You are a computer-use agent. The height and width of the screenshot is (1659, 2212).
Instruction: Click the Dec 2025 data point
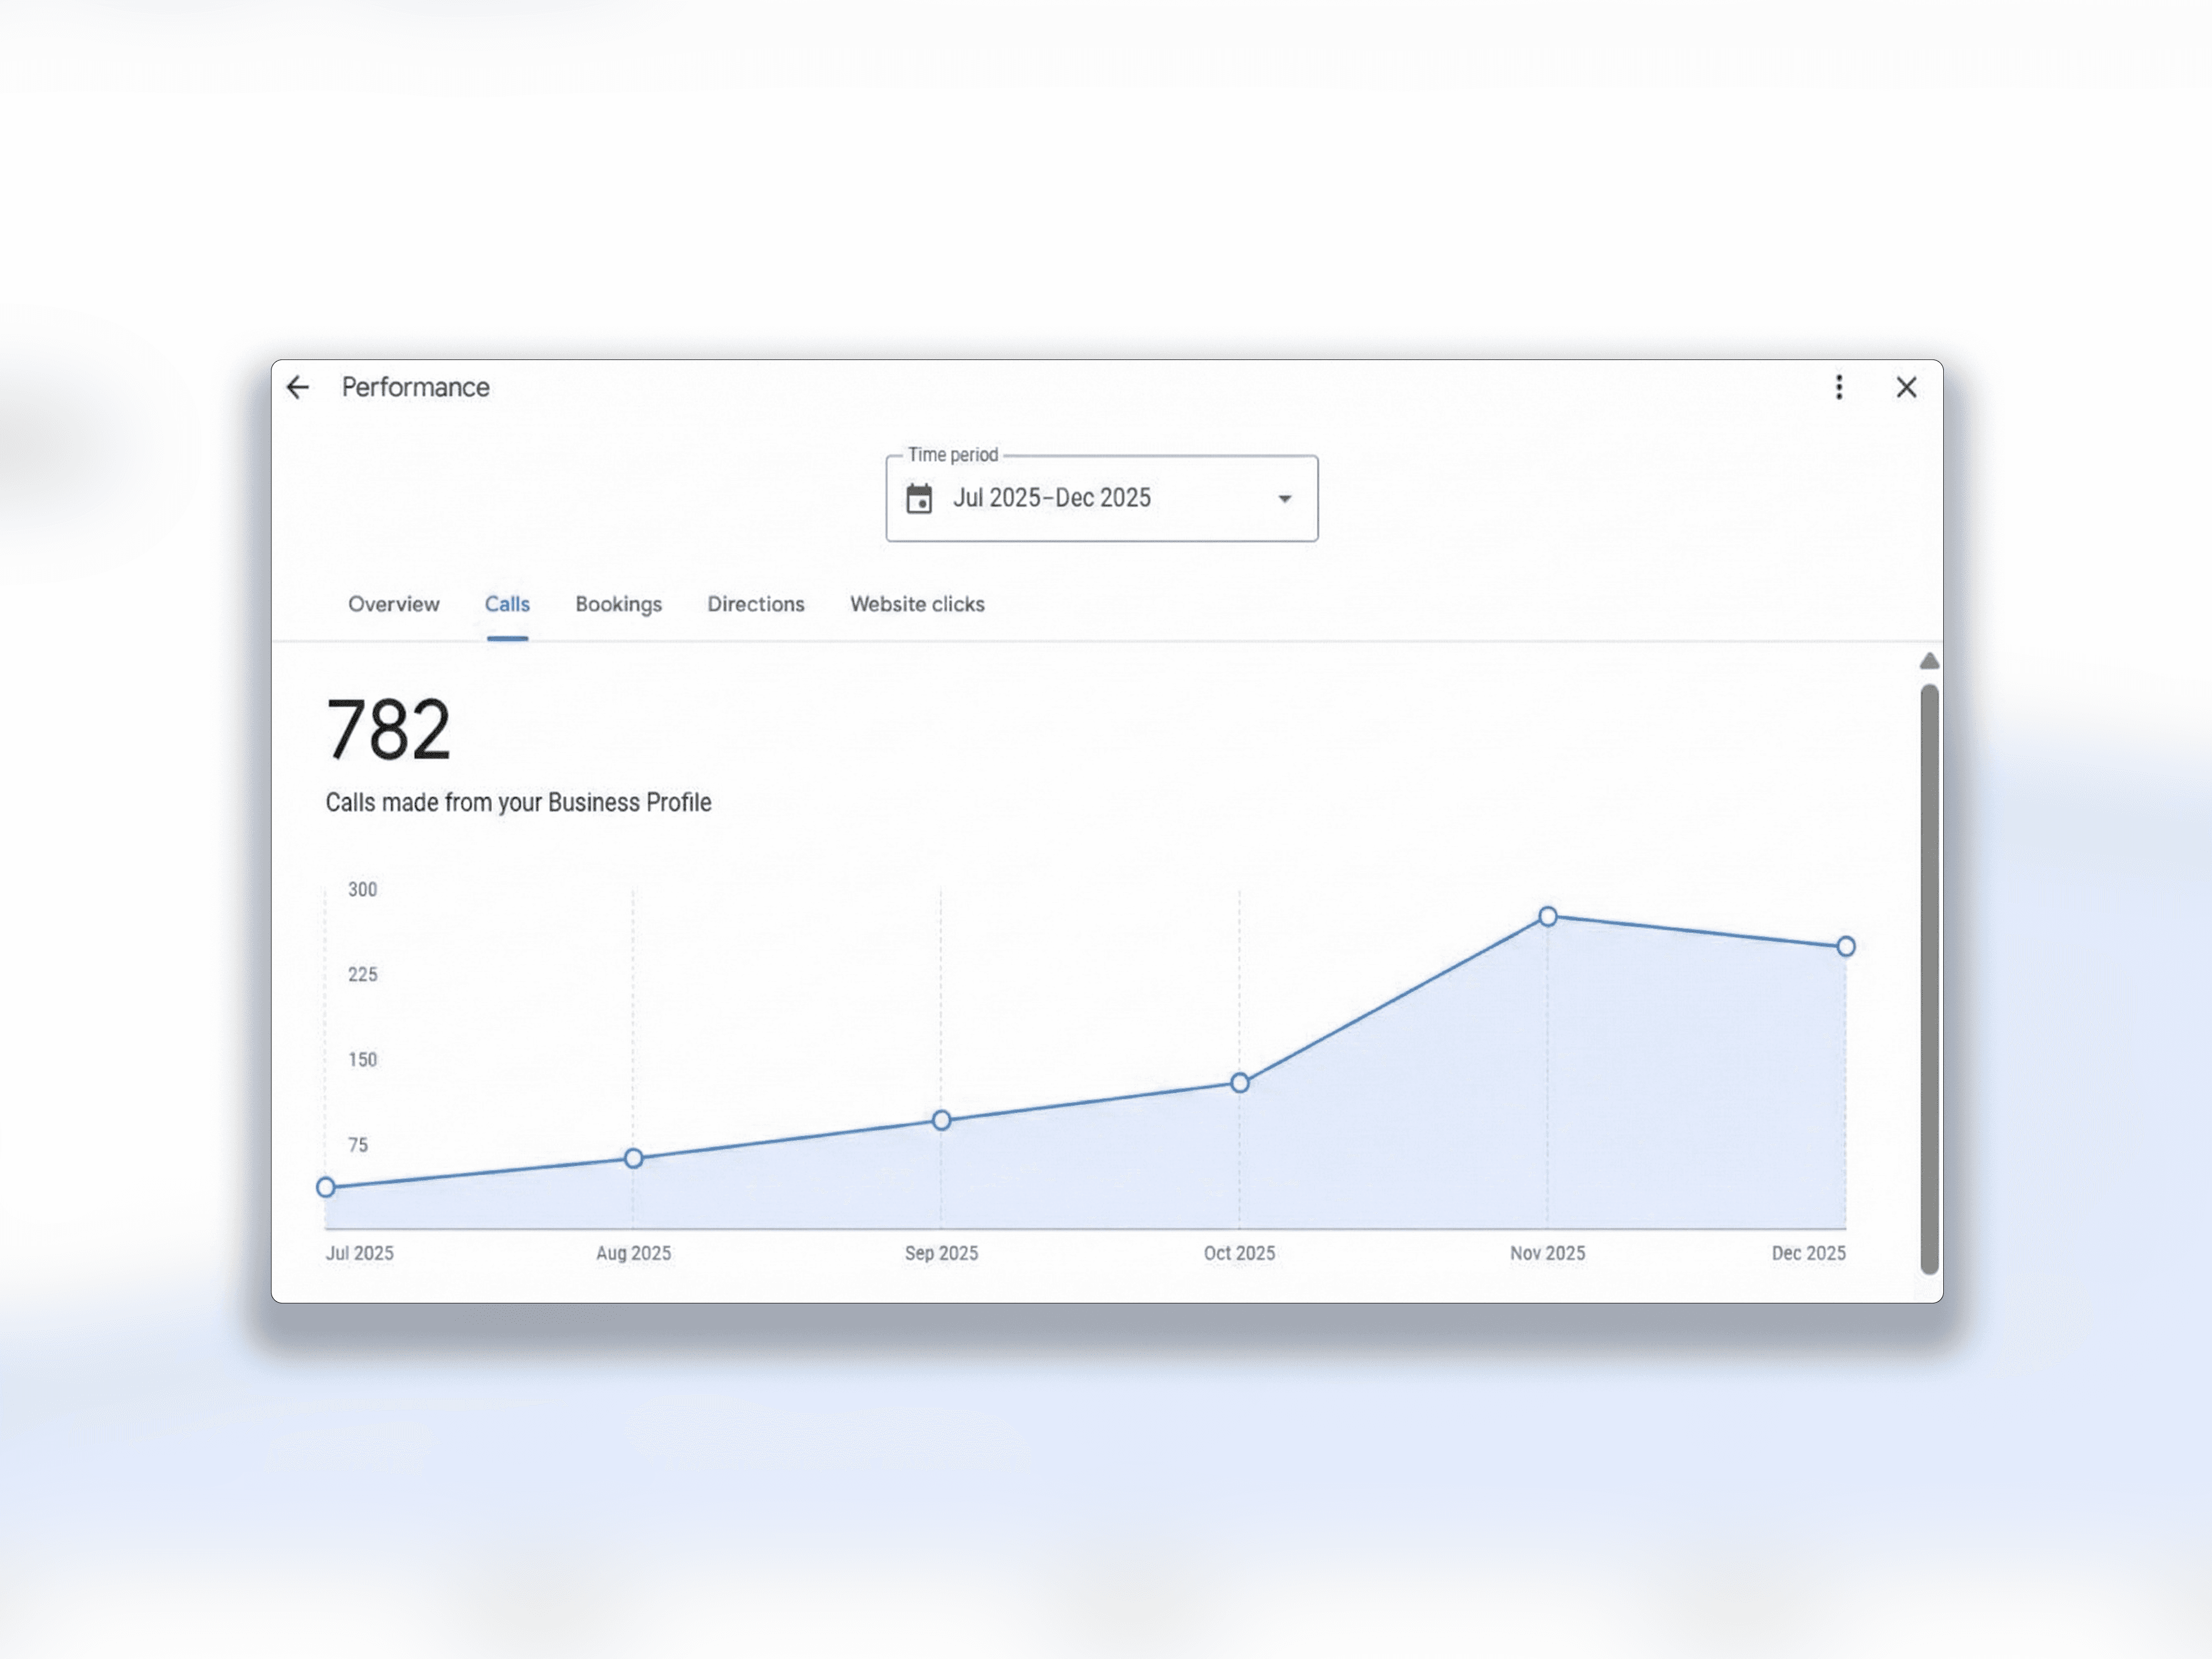1845,946
